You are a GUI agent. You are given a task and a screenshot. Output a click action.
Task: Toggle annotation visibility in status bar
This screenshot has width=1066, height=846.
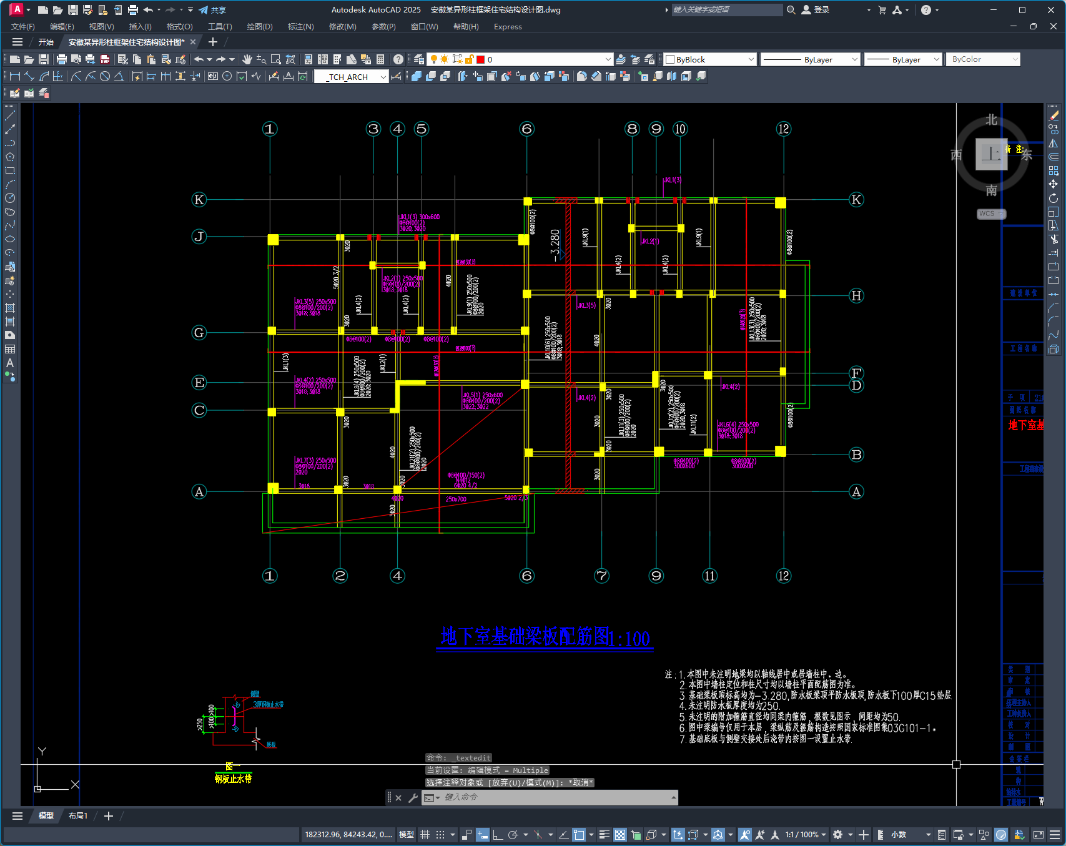(x=744, y=835)
